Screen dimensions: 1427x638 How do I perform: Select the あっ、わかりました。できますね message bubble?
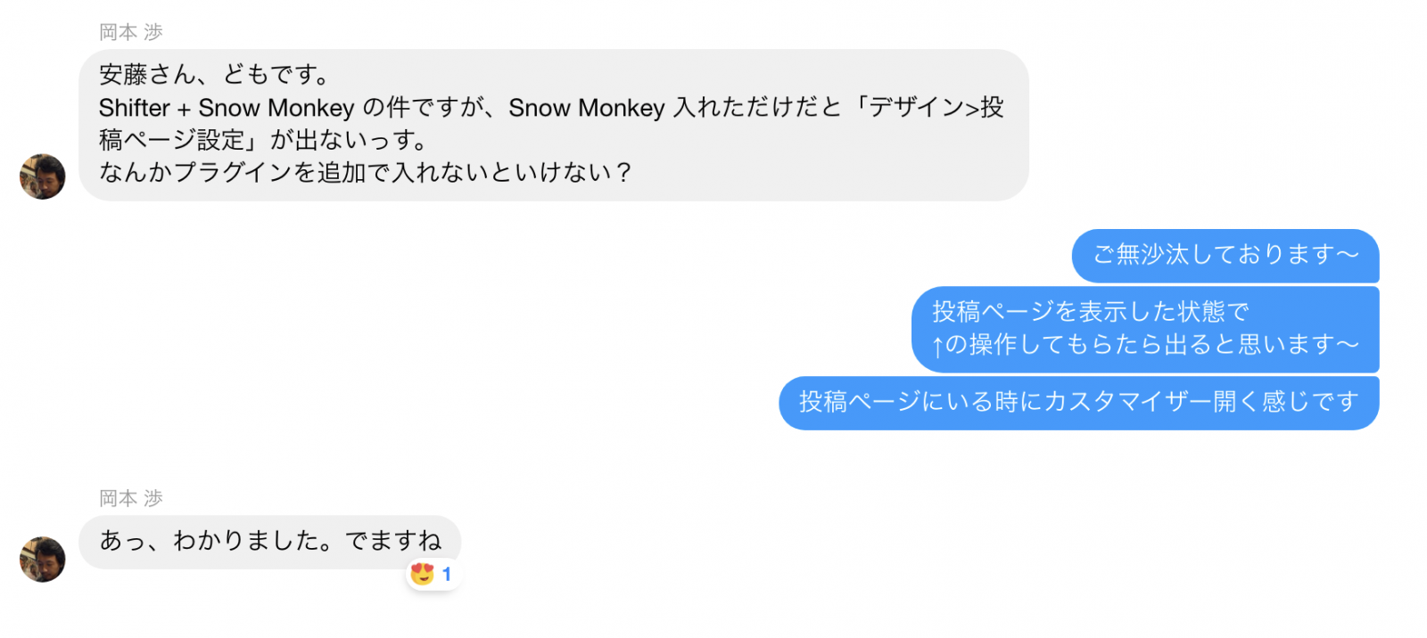(269, 542)
